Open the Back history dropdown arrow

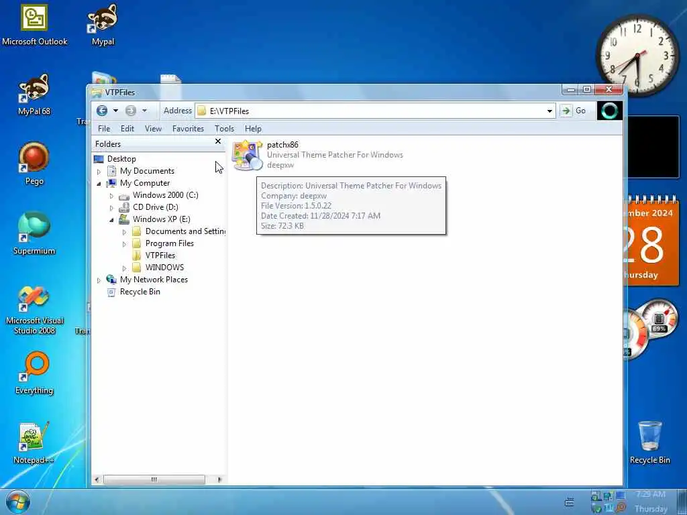115,111
